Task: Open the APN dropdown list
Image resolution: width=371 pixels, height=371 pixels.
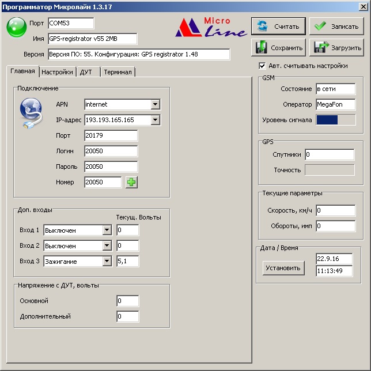Action: [x=155, y=104]
